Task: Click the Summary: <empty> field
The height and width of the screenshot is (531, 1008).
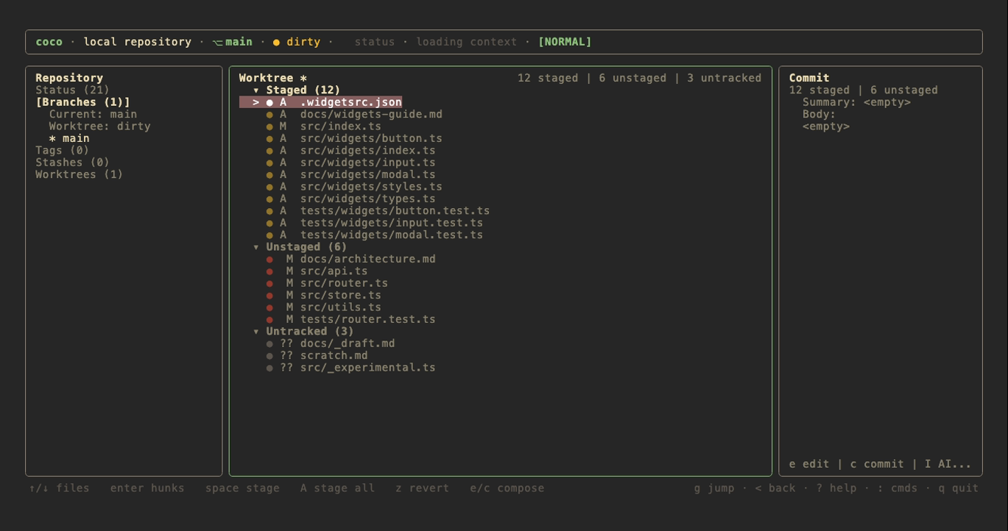Action: [x=856, y=102]
